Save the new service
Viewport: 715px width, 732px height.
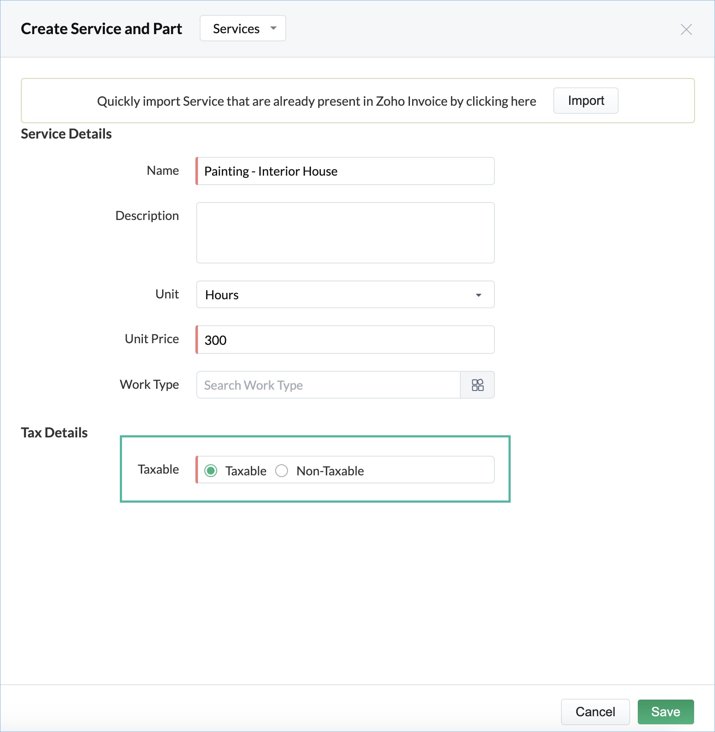coord(666,712)
